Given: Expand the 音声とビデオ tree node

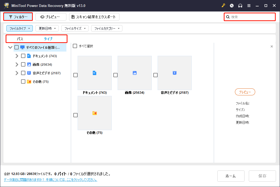Looking at the screenshot, I should point(17,73).
